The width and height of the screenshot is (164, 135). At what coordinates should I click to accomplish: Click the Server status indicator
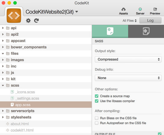pyautogui.click(x=140, y=9)
